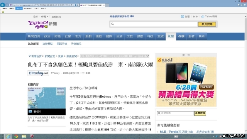The width and height of the screenshot is (247, 139).
Task: Open Internet Explorer from the taskbar
Action: pyautogui.click(x=8, y=136)
